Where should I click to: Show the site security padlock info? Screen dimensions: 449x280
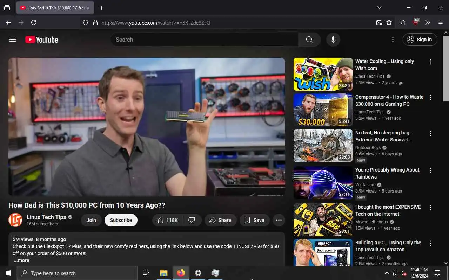[95, 22]
